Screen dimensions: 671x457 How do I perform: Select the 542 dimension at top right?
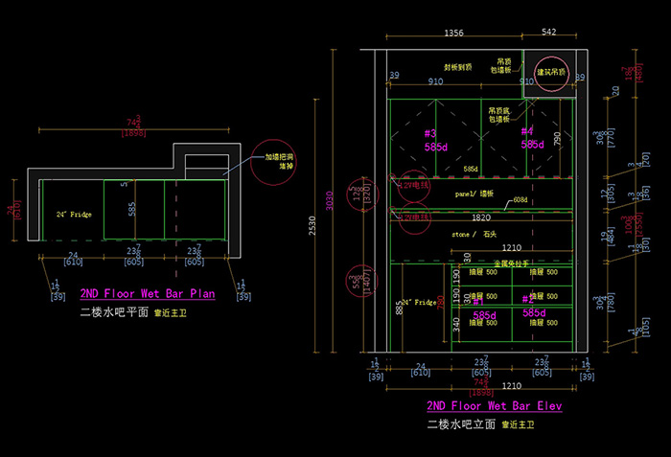coord(548,34)
